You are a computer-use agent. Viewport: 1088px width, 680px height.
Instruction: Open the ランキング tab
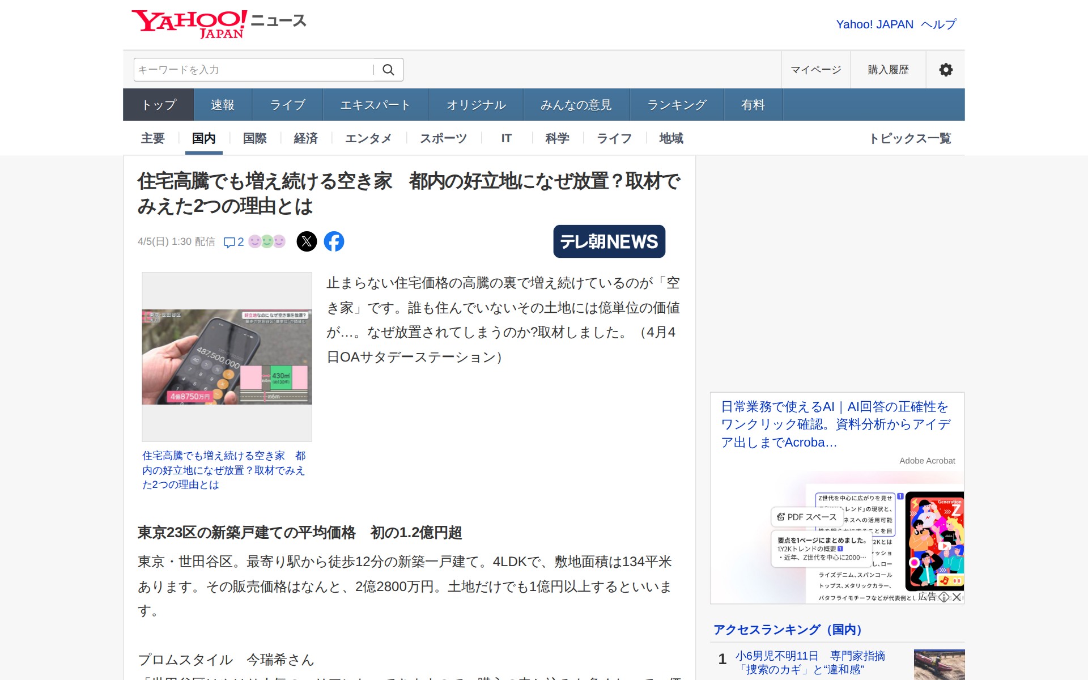click(677, 105)
